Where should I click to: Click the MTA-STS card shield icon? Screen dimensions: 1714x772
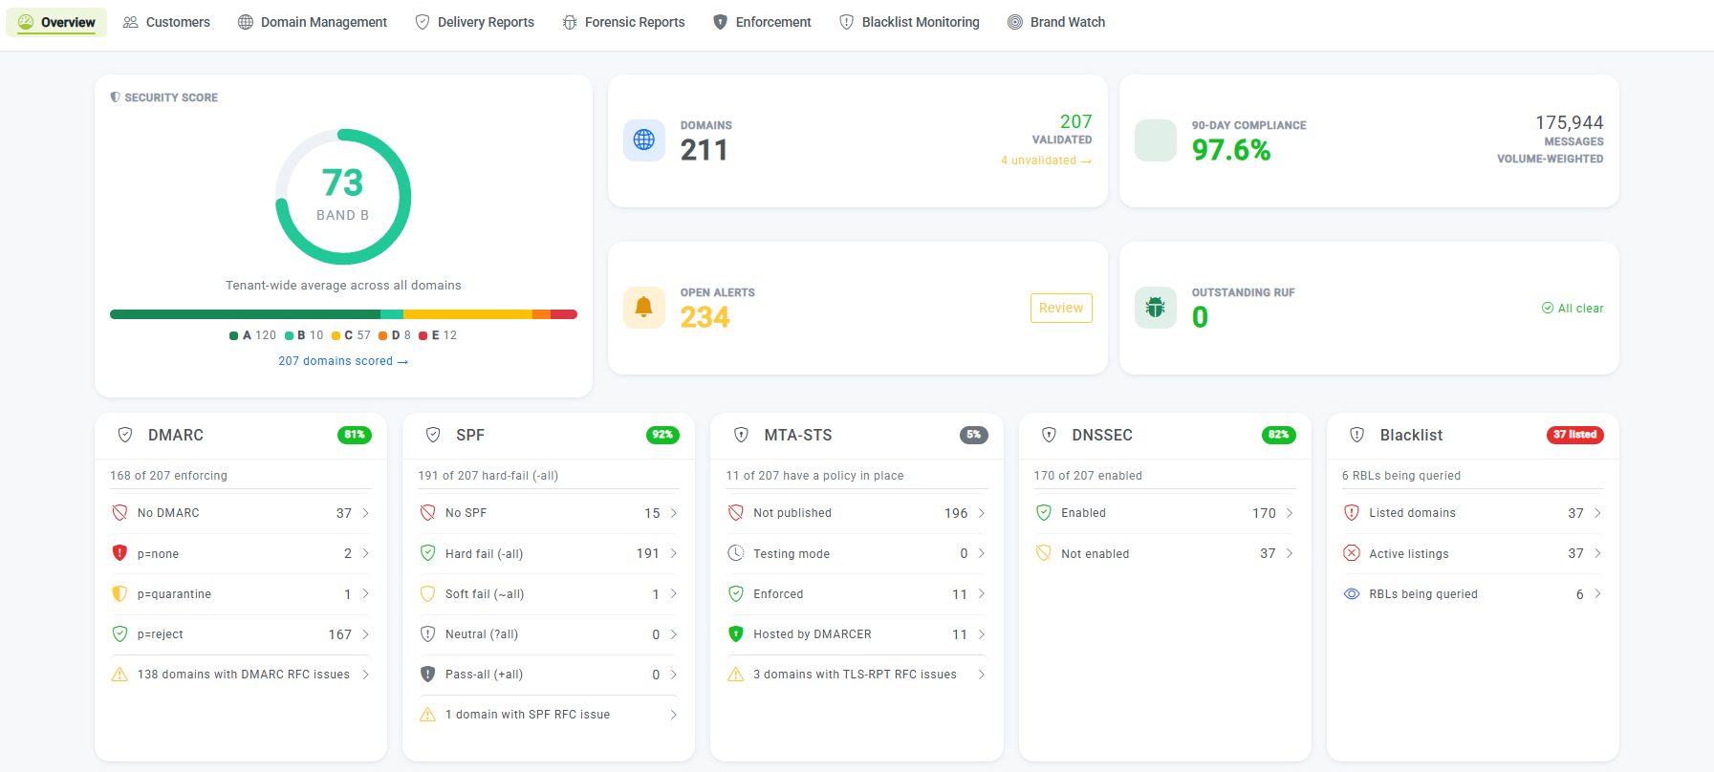tap(741, 435)
